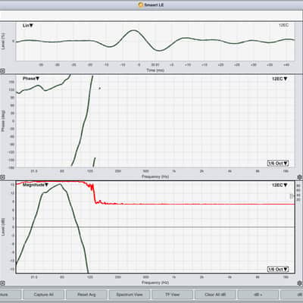303x303 pixels.
Task: Collapse the magnitude pane using its corner icon
Action: tap(2, 283)
